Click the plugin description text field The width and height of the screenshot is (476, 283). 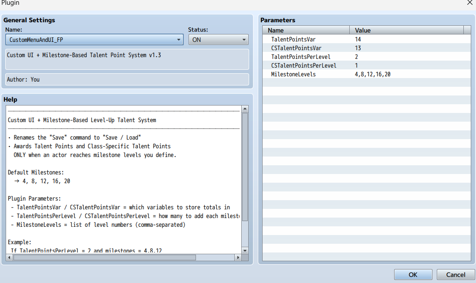tap(127, 59)
